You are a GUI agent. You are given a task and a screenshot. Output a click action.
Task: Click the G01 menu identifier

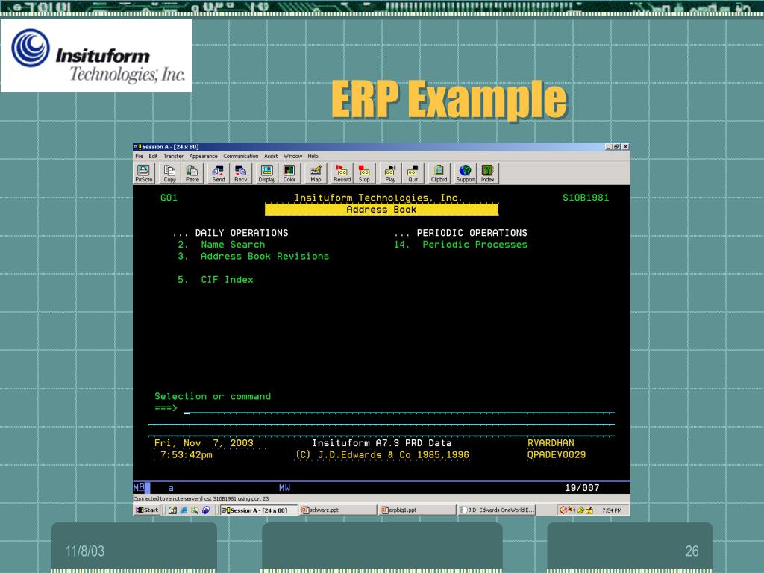(x=169, y=198)
